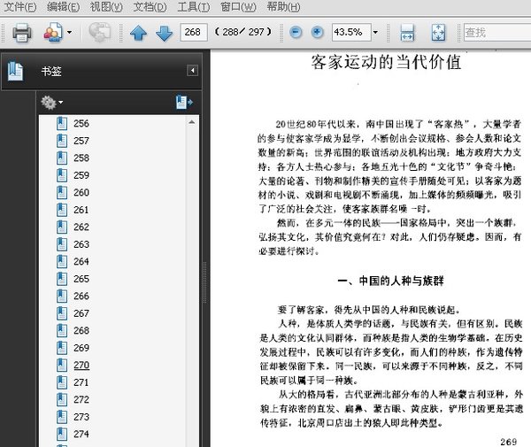This screenshot has width=531, height=447.
Task: Expand the create PDF toolbar dropdown
Action: [69, 34]
